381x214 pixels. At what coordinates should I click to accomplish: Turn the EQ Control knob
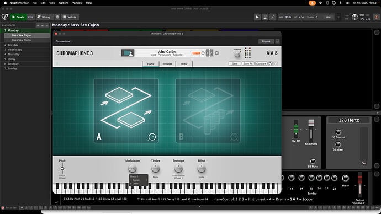(338, 132)
